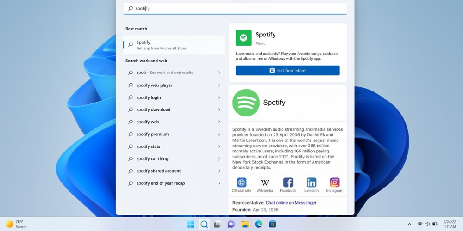Expand arrow next to 'spotify car thing'
This screenshot has width=463, height=231.
[219, 159]
